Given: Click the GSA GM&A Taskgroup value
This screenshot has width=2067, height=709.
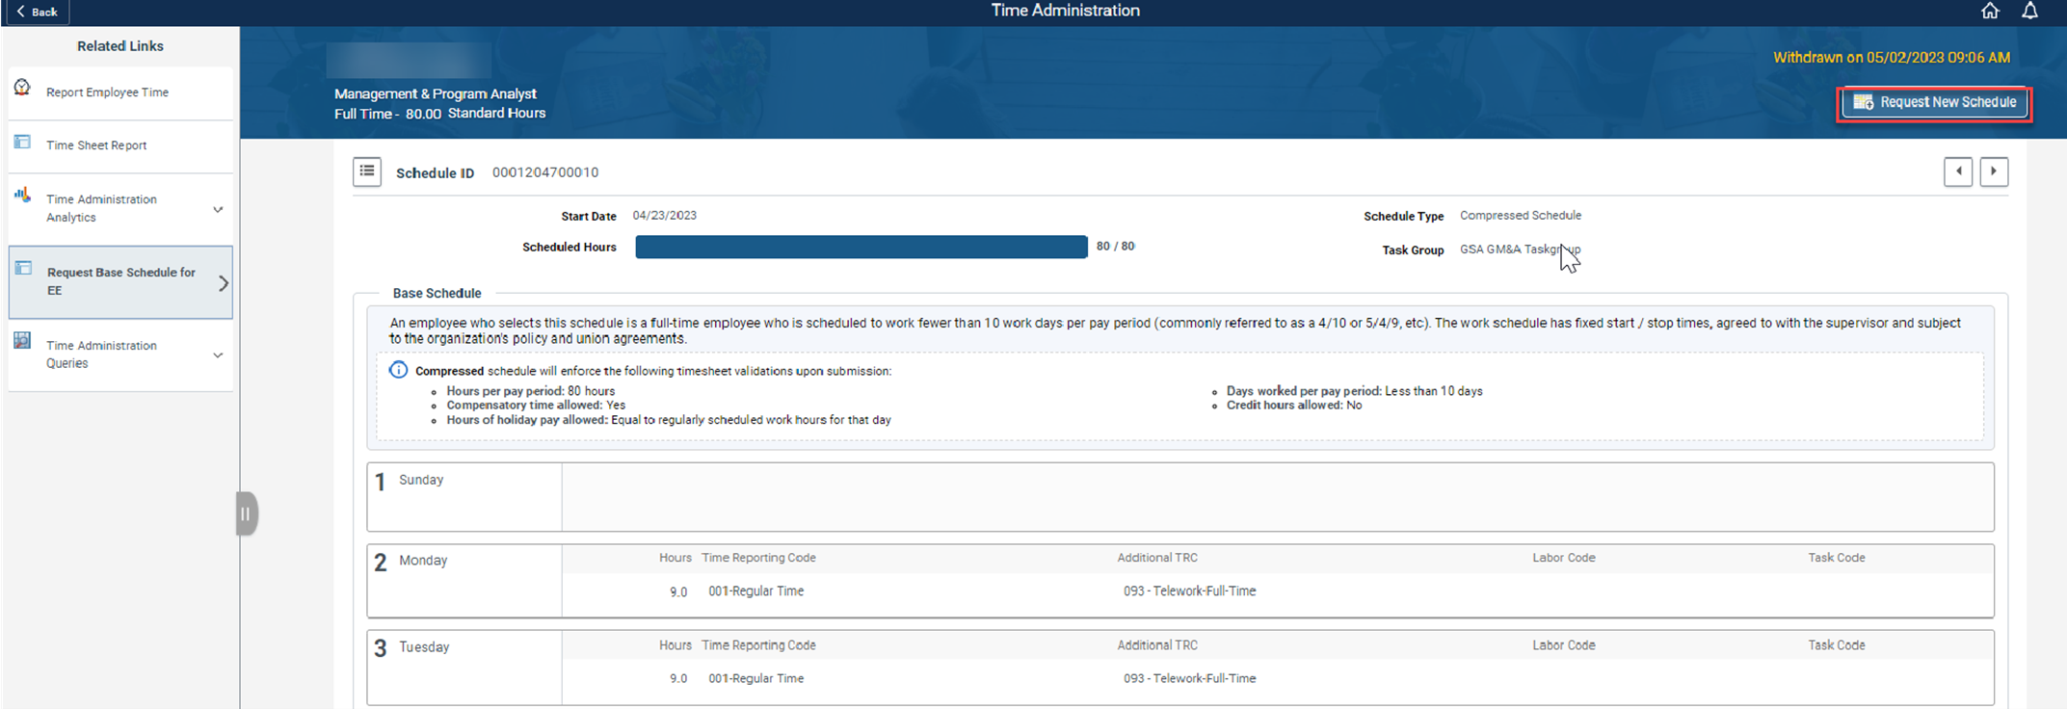Looking at the screenshot, I should [x=1520, y=249].
